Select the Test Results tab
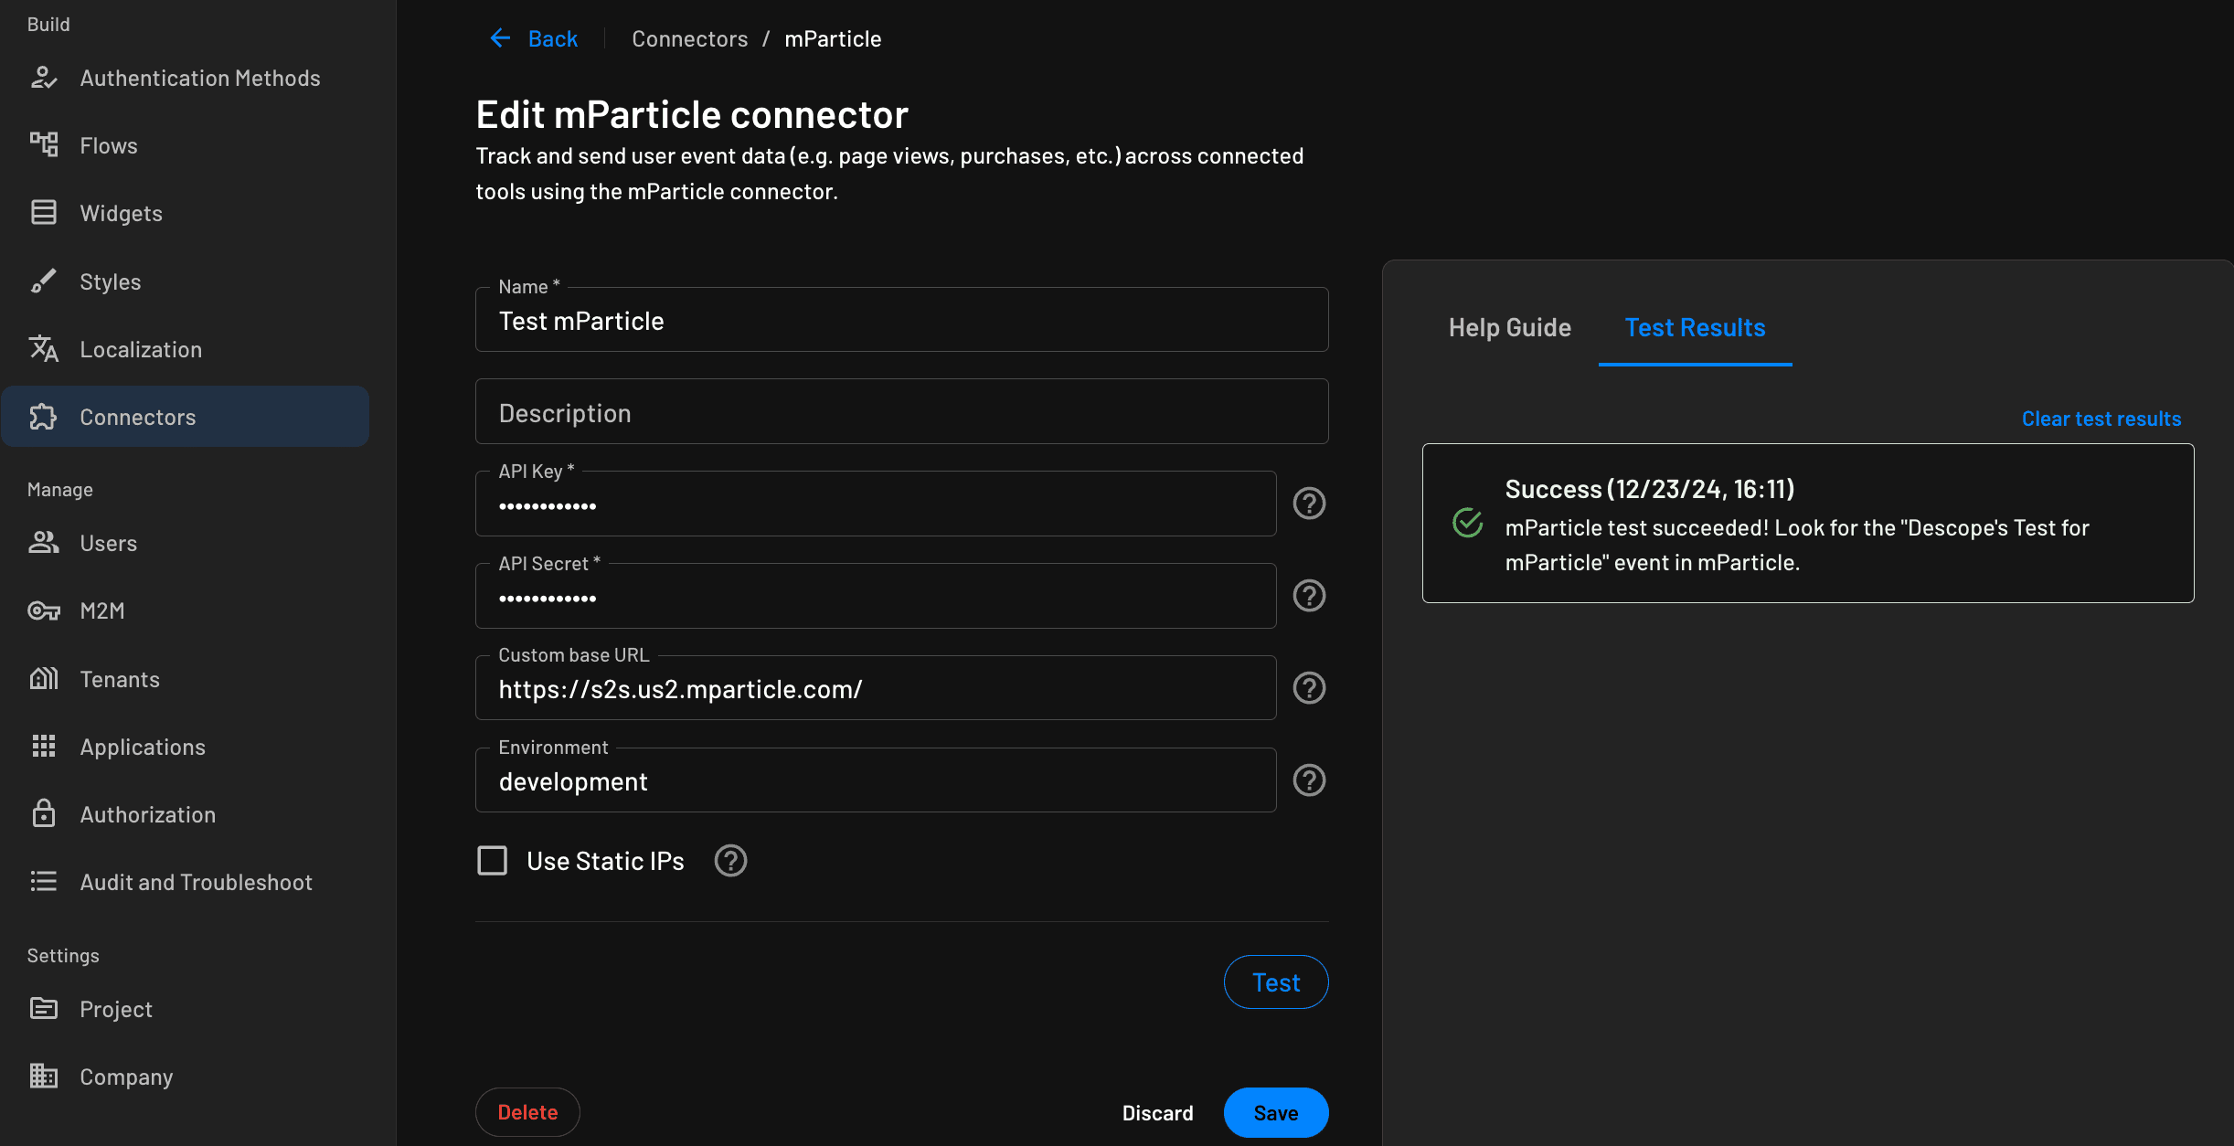This screenshot has height=1146, width=2234. pyautogui.click(x=1695, y=327)
